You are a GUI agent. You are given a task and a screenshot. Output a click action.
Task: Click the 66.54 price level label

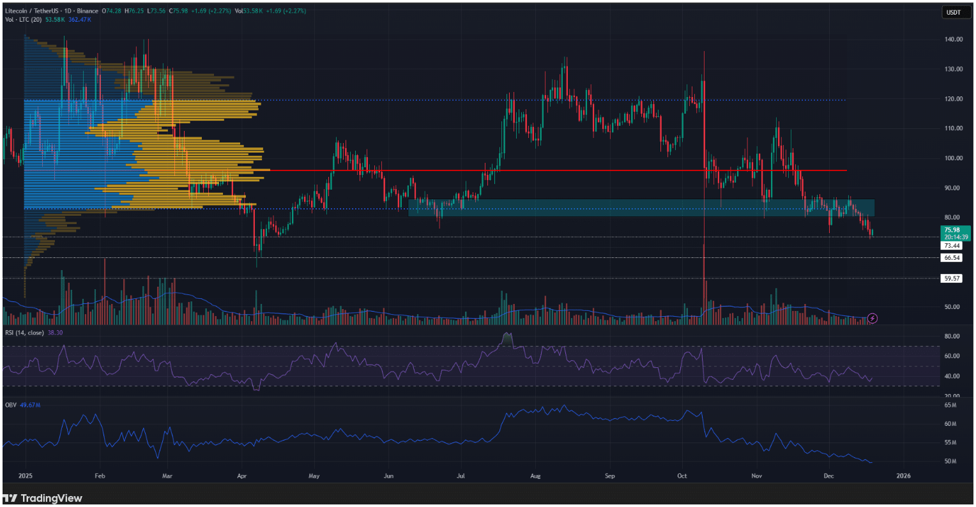tap(951, 258)
